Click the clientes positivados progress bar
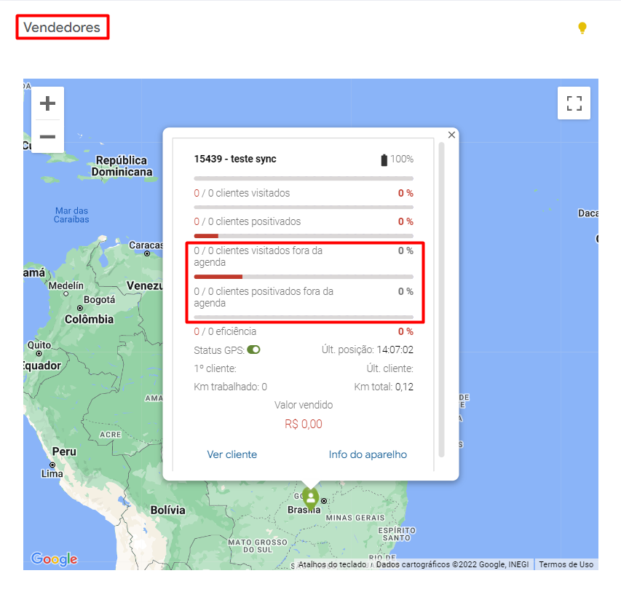621x592 pixels. coord(304,235)
